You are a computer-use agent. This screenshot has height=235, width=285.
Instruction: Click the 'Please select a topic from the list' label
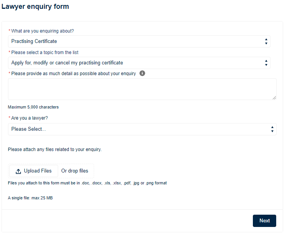(x=45, y=53)
